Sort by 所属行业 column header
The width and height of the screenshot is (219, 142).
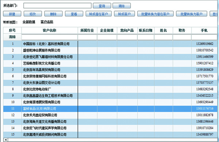click(x=87, y=30)
